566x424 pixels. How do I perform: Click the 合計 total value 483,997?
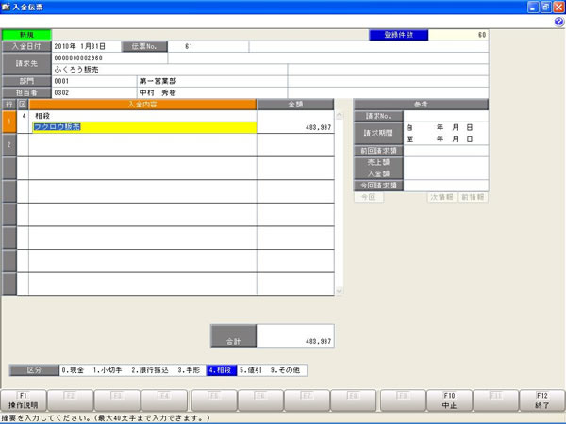coord(295,336)
